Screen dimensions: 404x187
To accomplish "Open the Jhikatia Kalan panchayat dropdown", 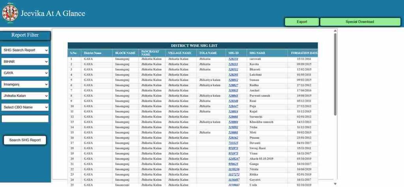I will [x=25, y=96].
